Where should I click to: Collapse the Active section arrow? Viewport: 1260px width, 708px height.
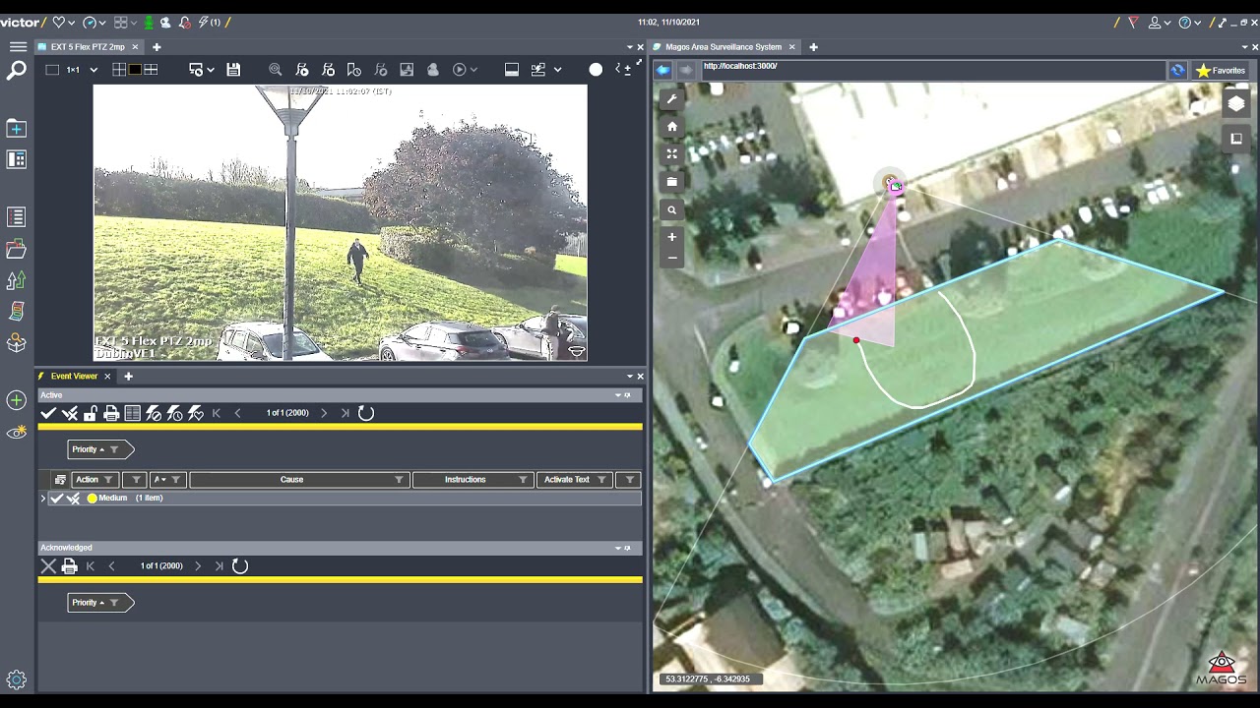[618, 395]
